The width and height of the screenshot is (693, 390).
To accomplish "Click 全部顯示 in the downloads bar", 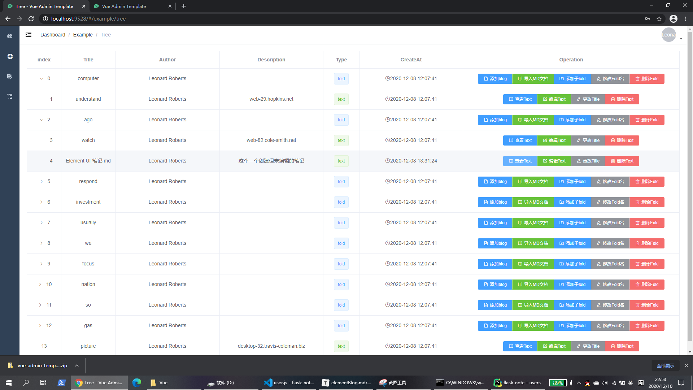I will click(665, 365).
